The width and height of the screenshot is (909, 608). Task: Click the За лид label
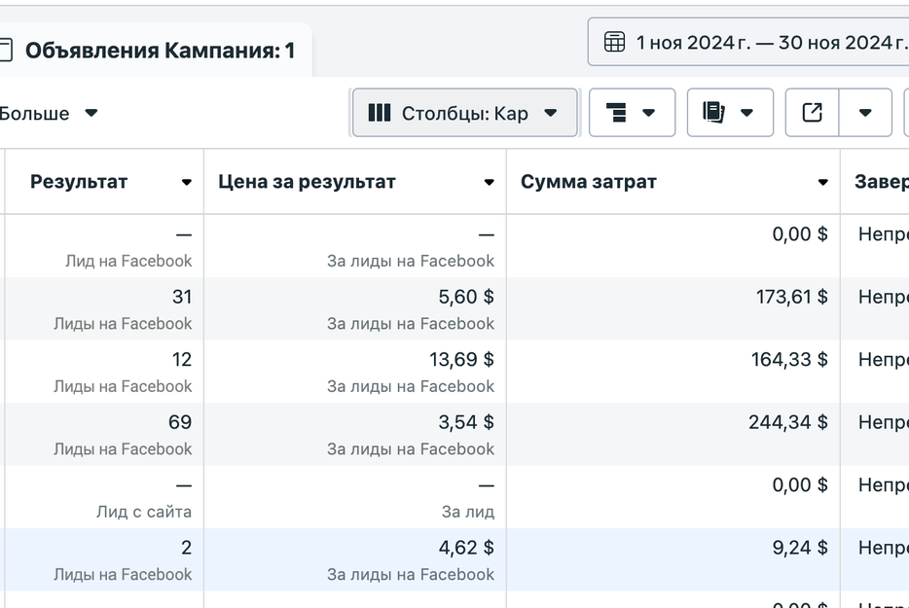point(468,512)
